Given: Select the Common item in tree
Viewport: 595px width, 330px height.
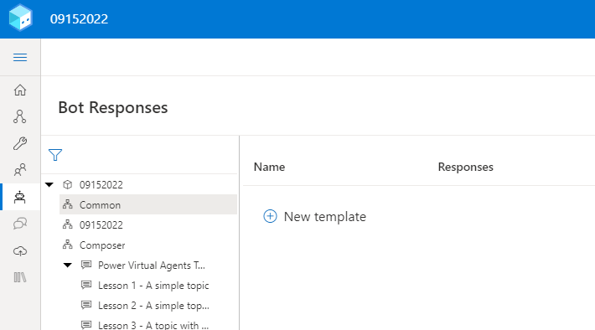Looking at the screenshot, I should click(x=148, y=205).
